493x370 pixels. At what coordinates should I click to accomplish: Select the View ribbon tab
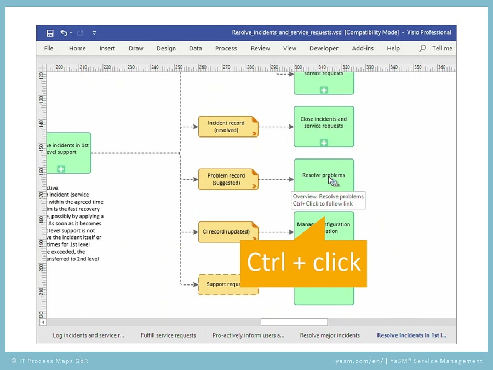click(290, 48)
